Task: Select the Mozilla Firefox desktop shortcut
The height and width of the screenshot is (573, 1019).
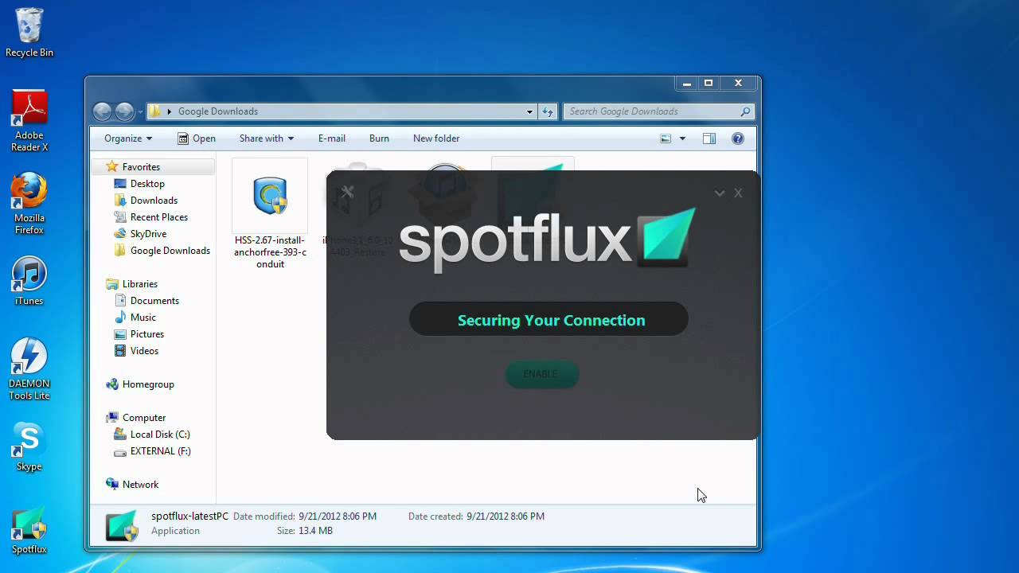Action: pos(29,204)
